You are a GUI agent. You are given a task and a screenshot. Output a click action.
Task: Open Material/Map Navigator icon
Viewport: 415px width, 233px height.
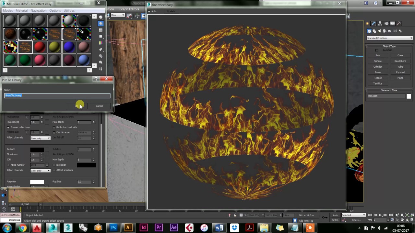click(101, 68)
